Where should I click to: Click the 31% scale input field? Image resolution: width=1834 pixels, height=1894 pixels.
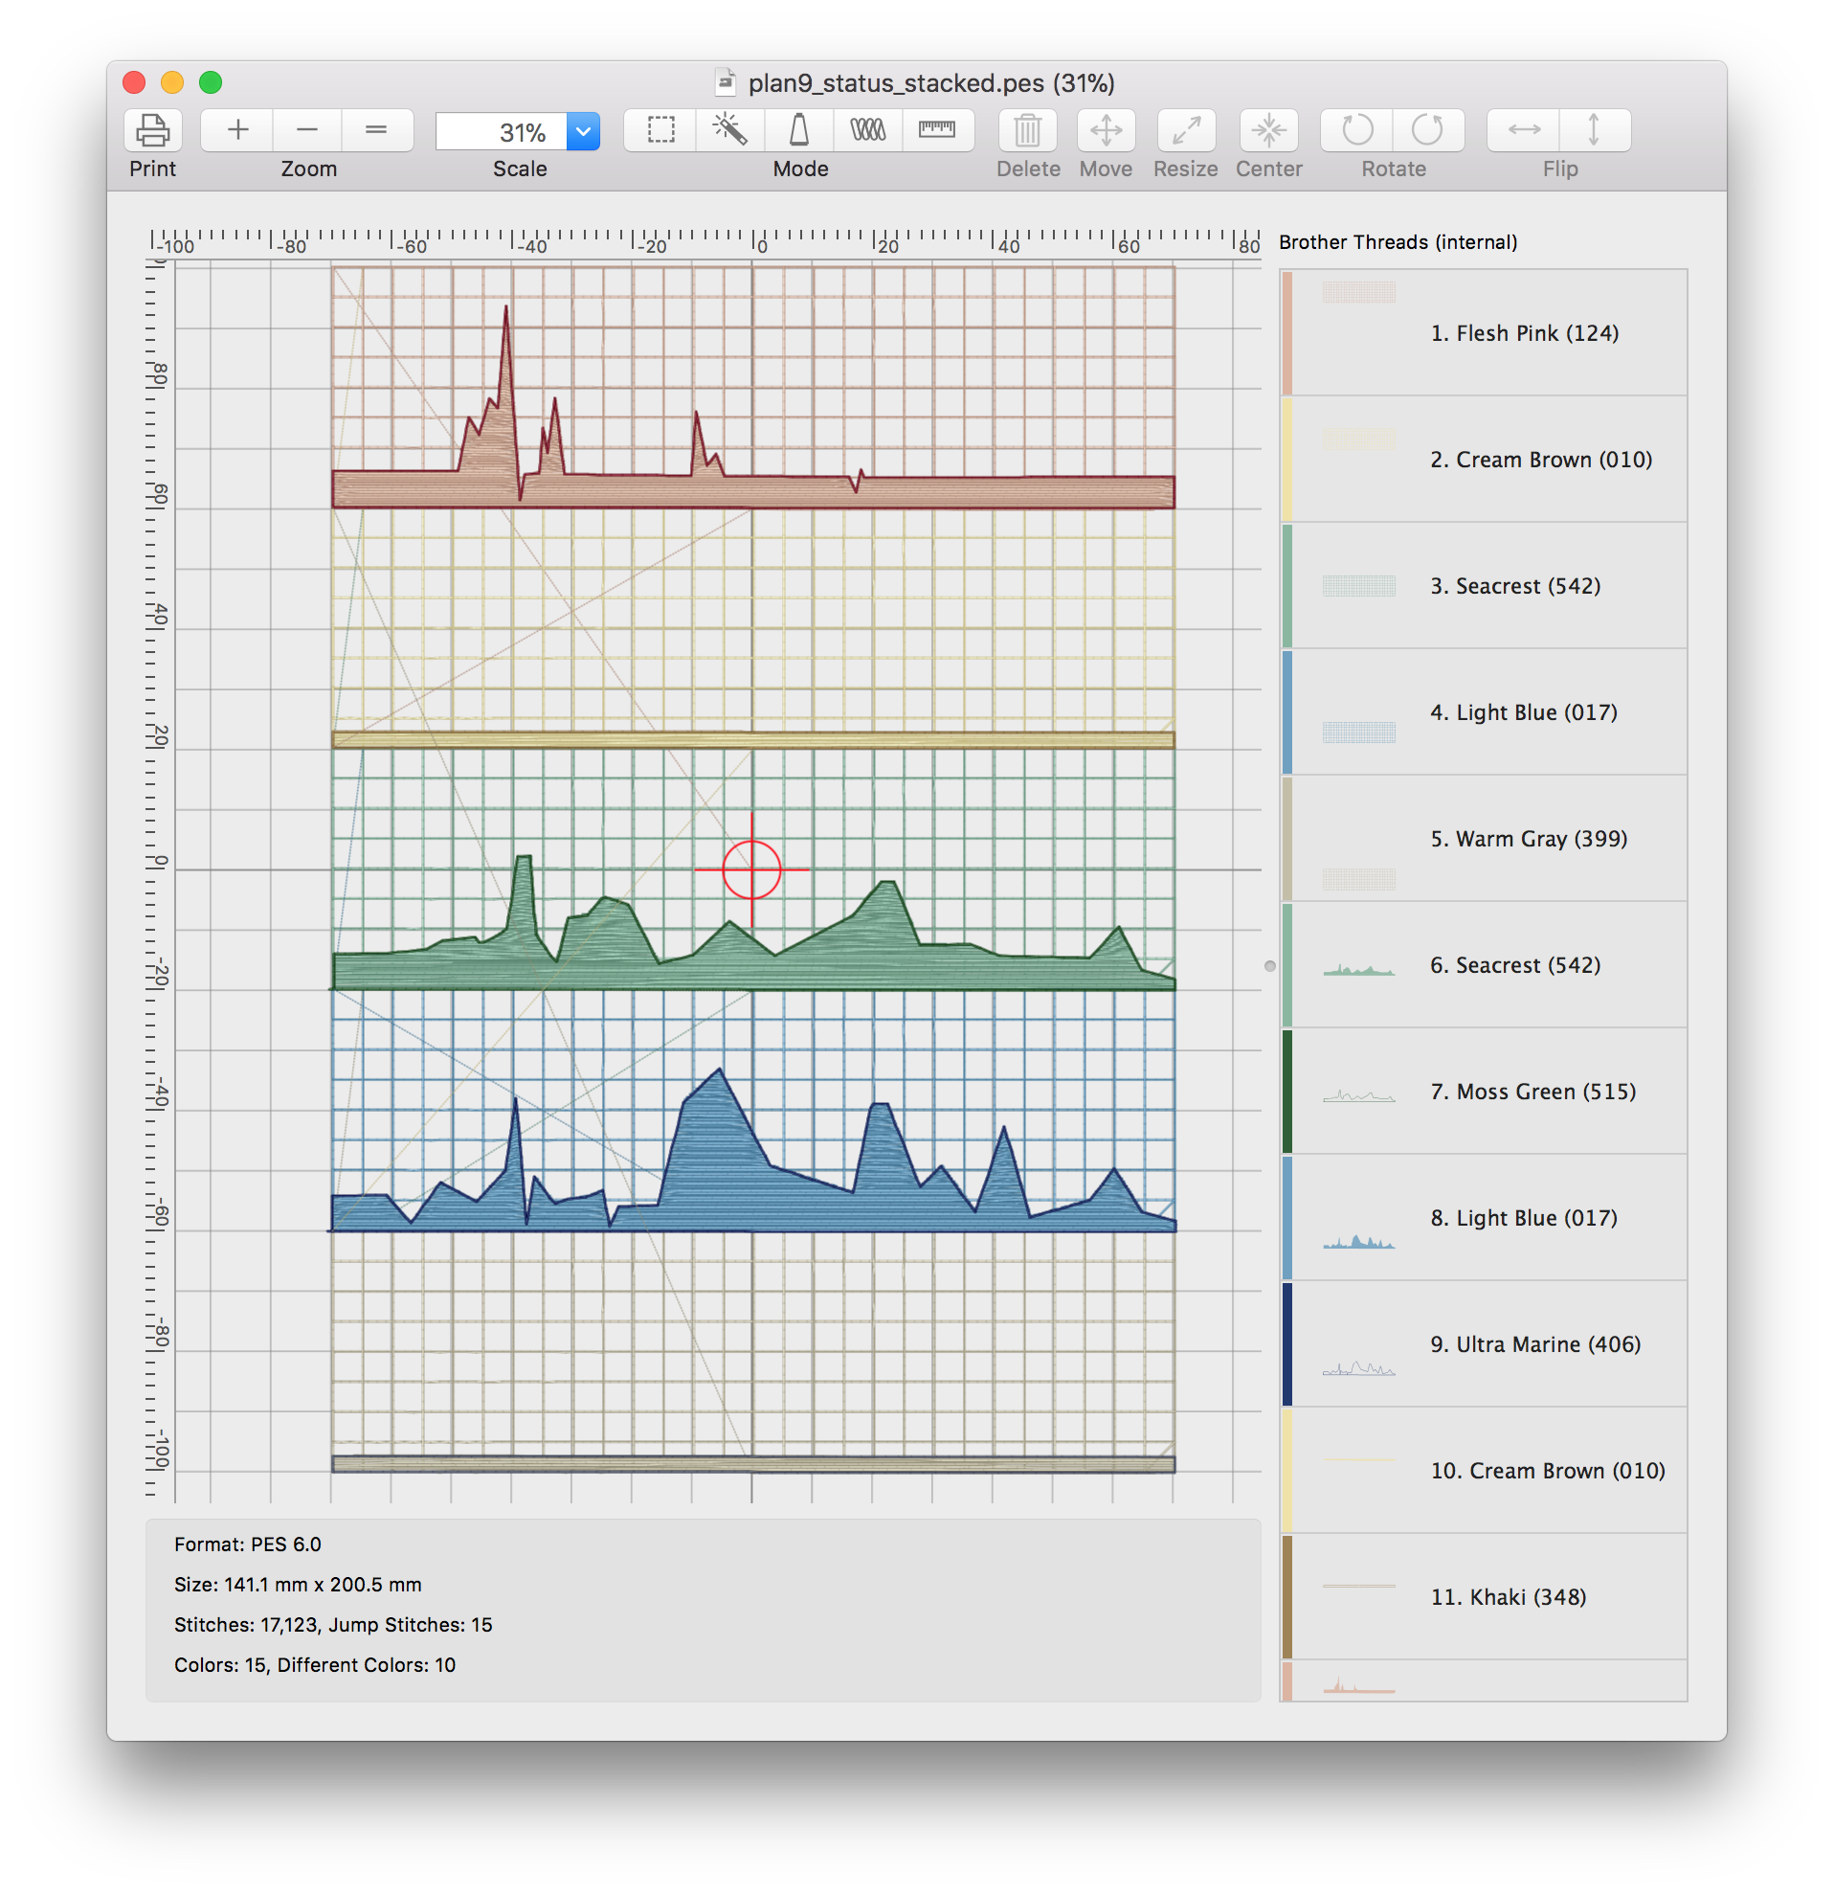click(502, 131)
